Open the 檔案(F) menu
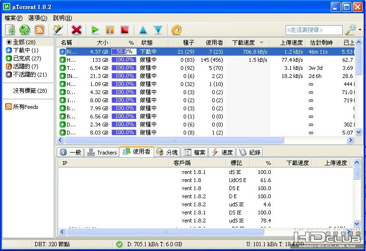The width and height of the screenshot is (366, 251). (13, 18)
